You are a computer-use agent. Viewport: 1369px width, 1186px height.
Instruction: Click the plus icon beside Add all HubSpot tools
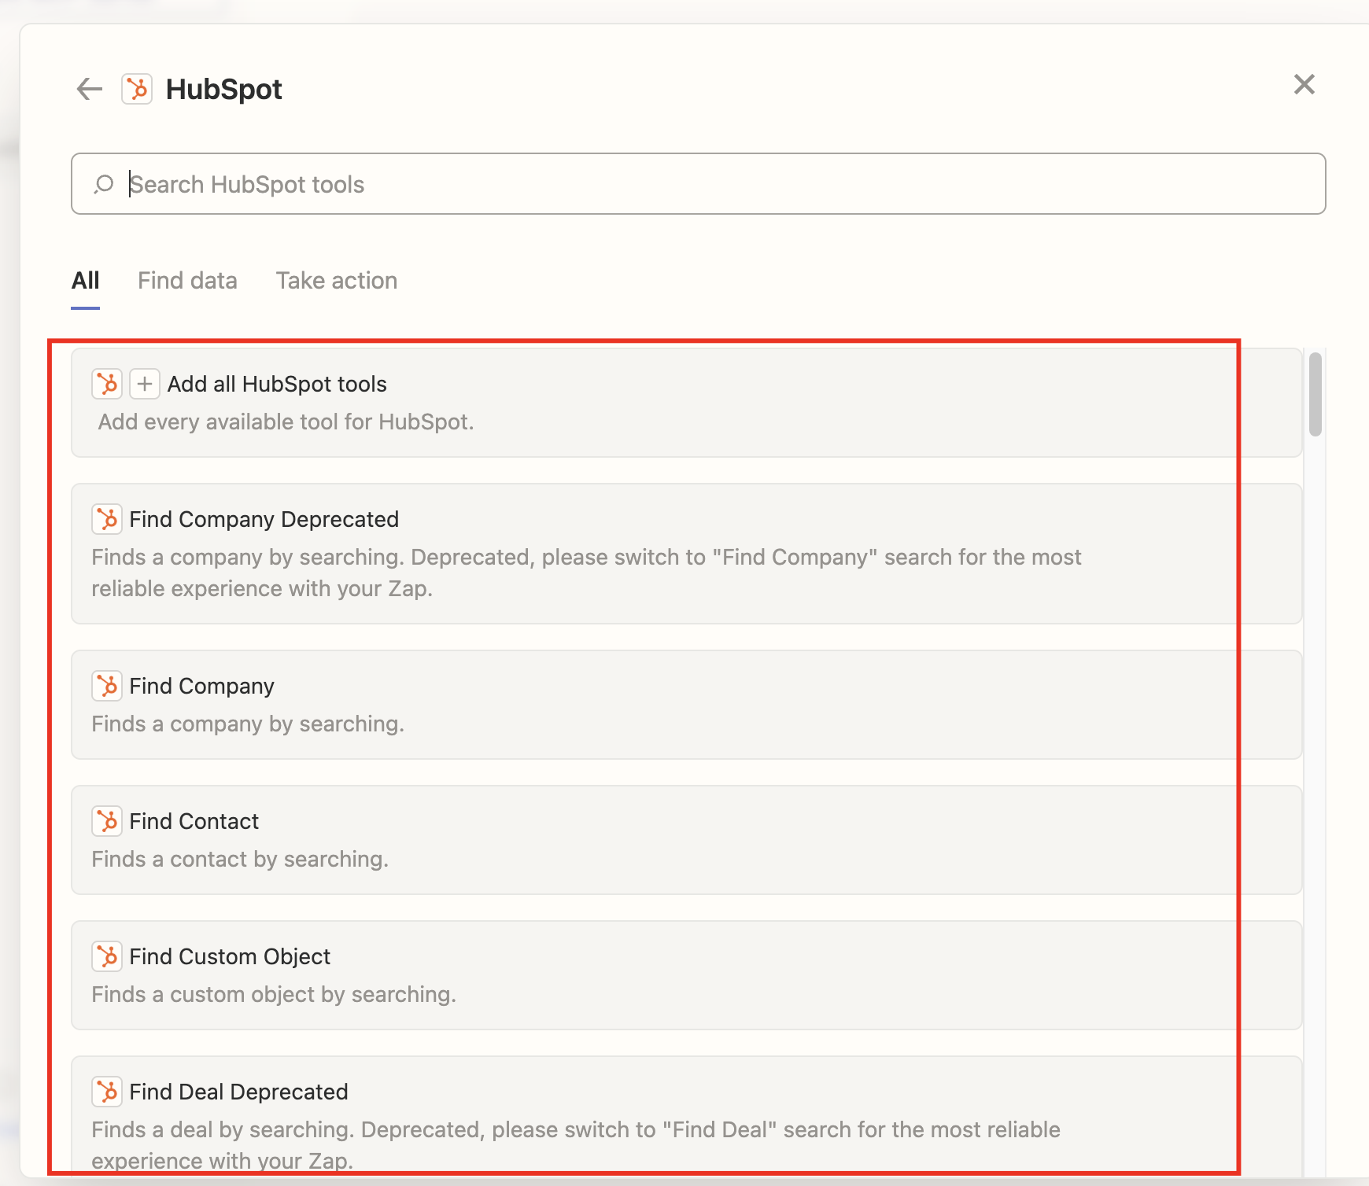click(145, 384)
